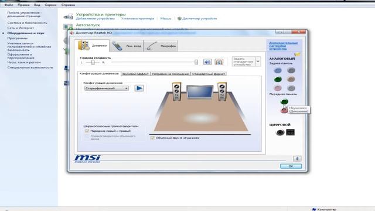This screenshot has height=211, width=375.
Task: Click the Автозапуск icon in Control Panel
Action: (68, 26)
